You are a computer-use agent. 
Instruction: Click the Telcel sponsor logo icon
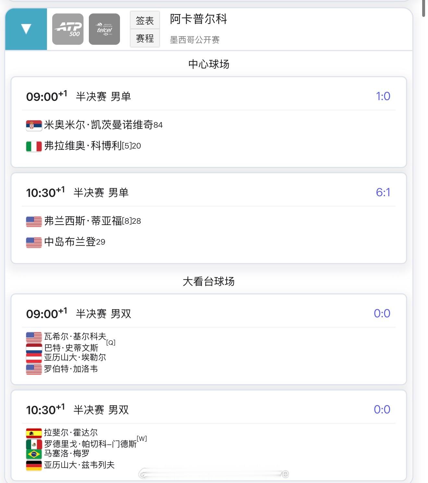(104, 29)
